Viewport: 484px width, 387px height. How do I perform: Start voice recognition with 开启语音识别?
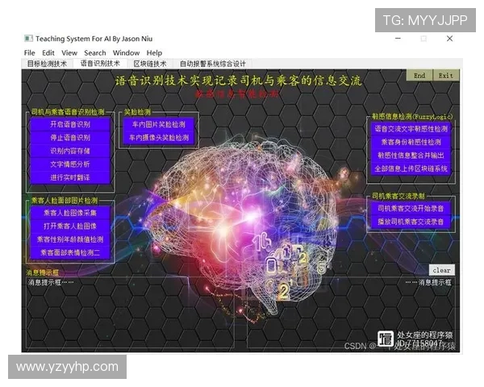(x=71, y=125)
